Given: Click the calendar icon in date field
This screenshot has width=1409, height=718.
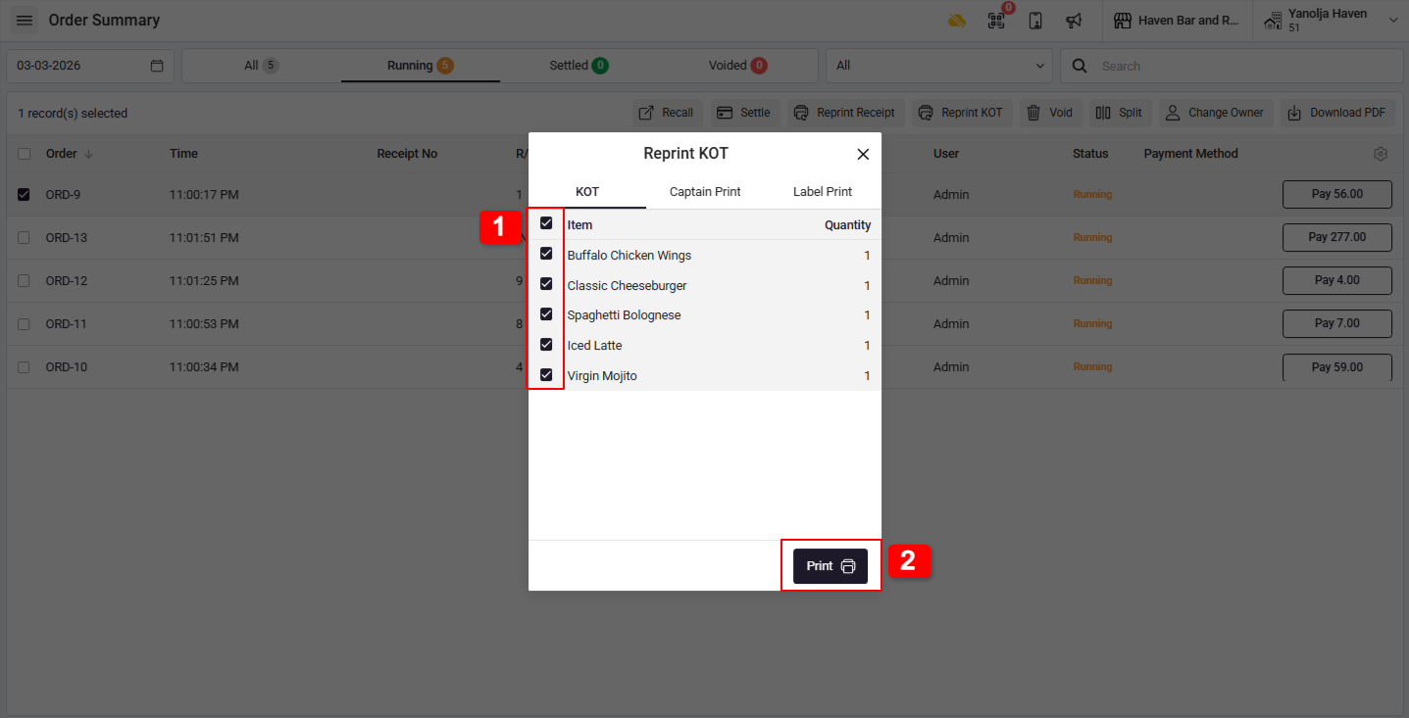Looking at the screenshot, I should [157, 66].
